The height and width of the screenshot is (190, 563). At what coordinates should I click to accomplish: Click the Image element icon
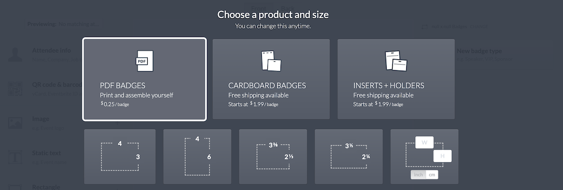[15, 123]
